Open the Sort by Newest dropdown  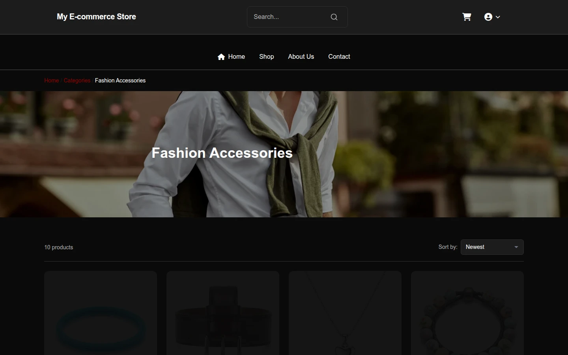coord(492,247)
